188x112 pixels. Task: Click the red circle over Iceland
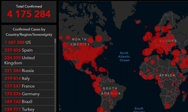(x=138, y=22)
